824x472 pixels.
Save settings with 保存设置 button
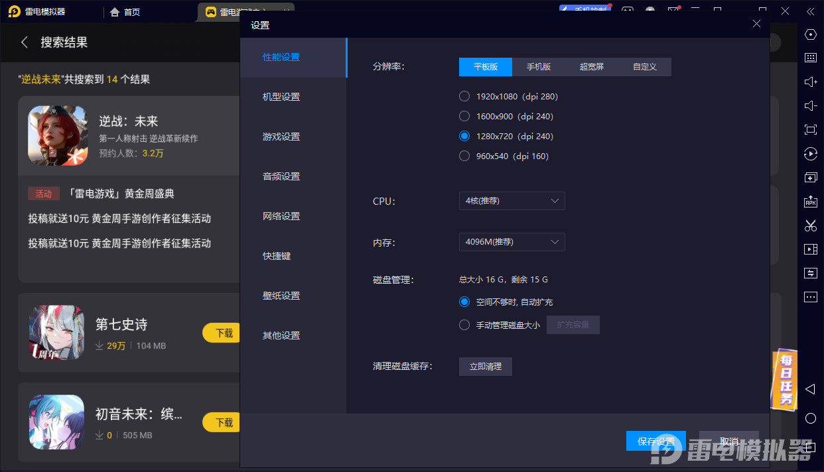[x=655, y=440]
